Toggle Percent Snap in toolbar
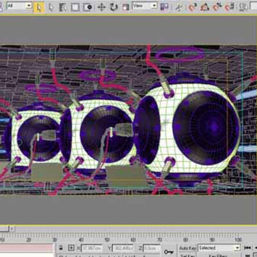 217,7
